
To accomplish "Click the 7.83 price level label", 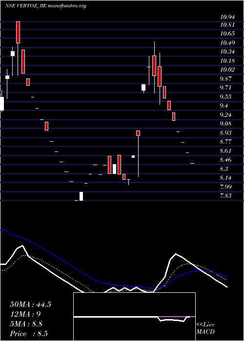I will (x=225, y=196).
